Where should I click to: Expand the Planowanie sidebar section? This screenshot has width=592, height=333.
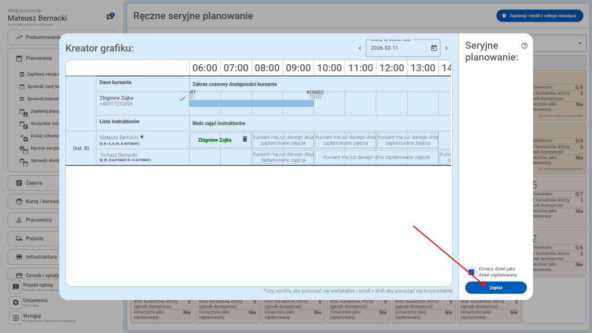click(39, 58)
